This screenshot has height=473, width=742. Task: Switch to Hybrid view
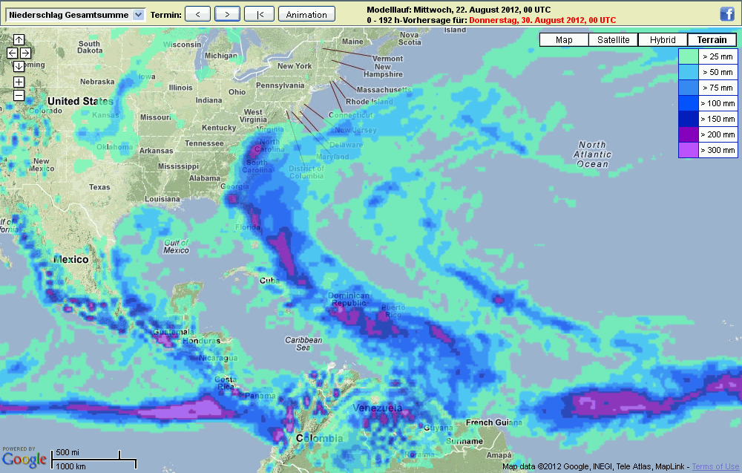(663, 40)
